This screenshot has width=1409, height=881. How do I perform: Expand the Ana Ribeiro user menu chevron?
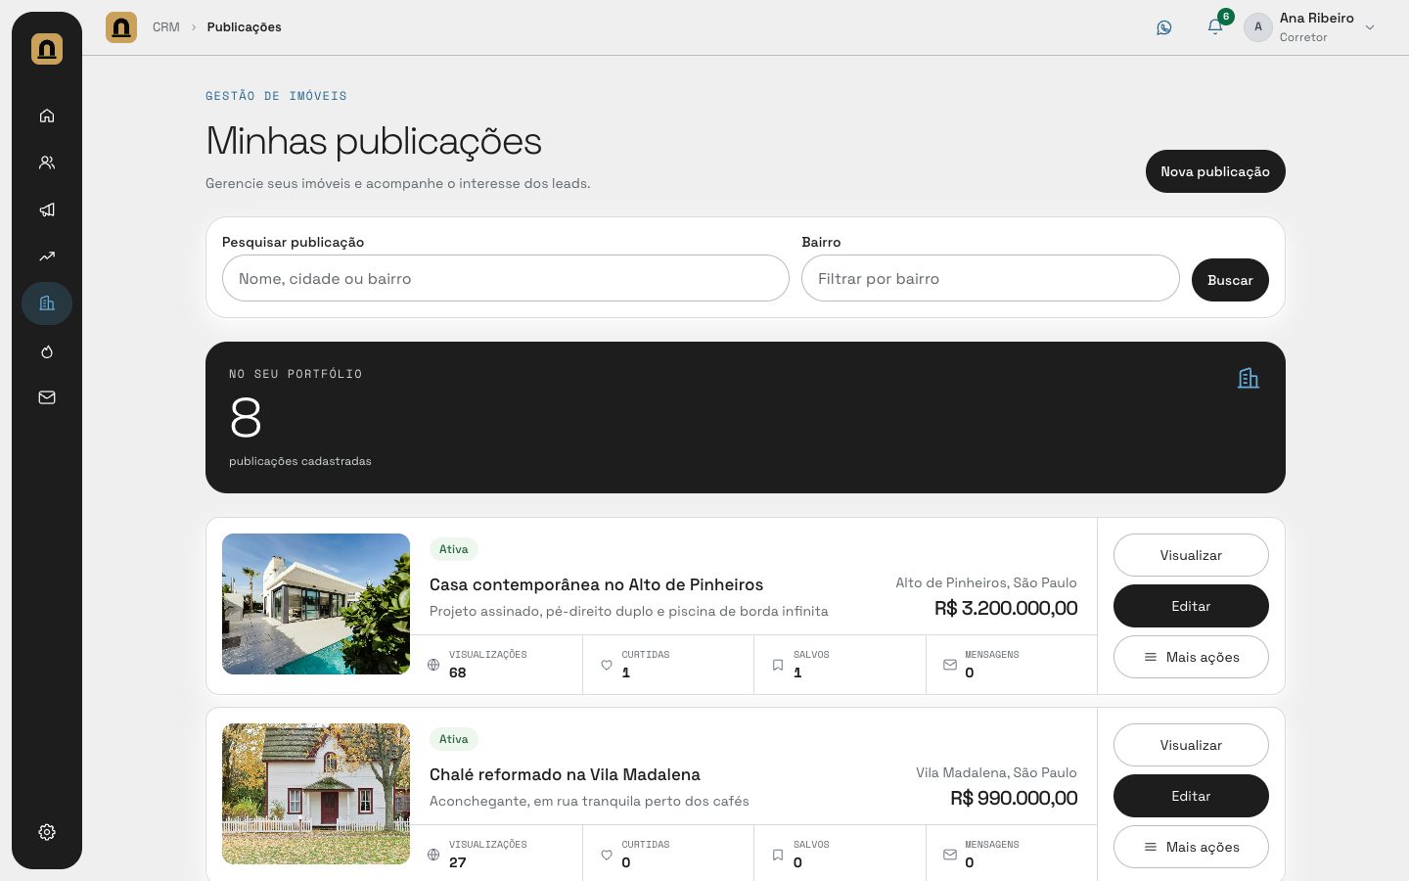tap(1370, 27)
